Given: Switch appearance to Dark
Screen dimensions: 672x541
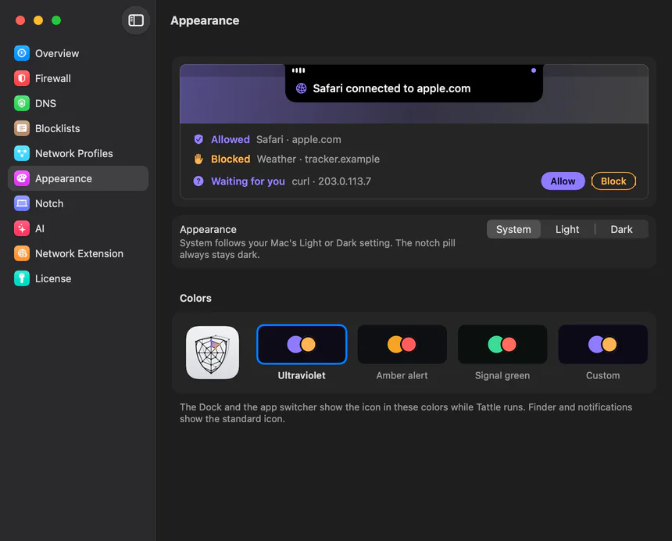Looking at the screenshot, I should click(x=621, y=229).
